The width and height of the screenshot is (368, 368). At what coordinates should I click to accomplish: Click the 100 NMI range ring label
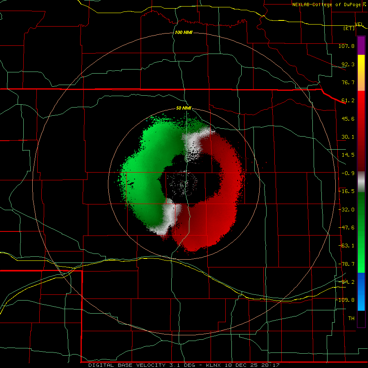(x=184, y=32)
